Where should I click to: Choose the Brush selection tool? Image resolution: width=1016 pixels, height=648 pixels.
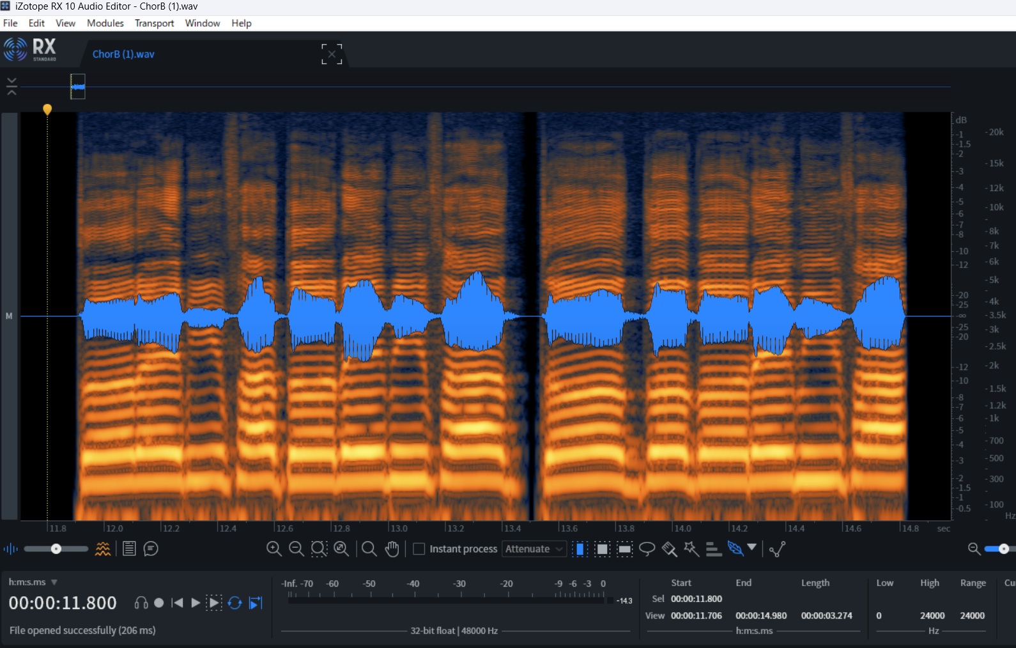coord(669,549)
